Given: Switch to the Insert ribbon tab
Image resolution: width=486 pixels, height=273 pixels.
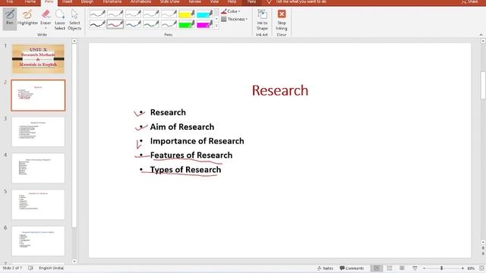Looking at the screenshot, I should [x=67, y=2].
